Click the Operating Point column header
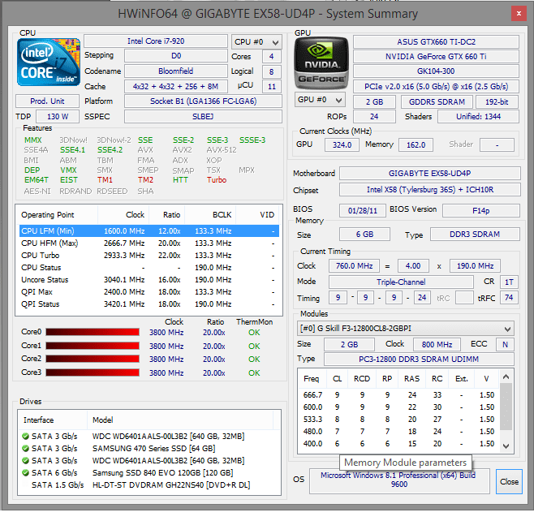The width and height of the screenshot is (534, 521). click(57, 215)
